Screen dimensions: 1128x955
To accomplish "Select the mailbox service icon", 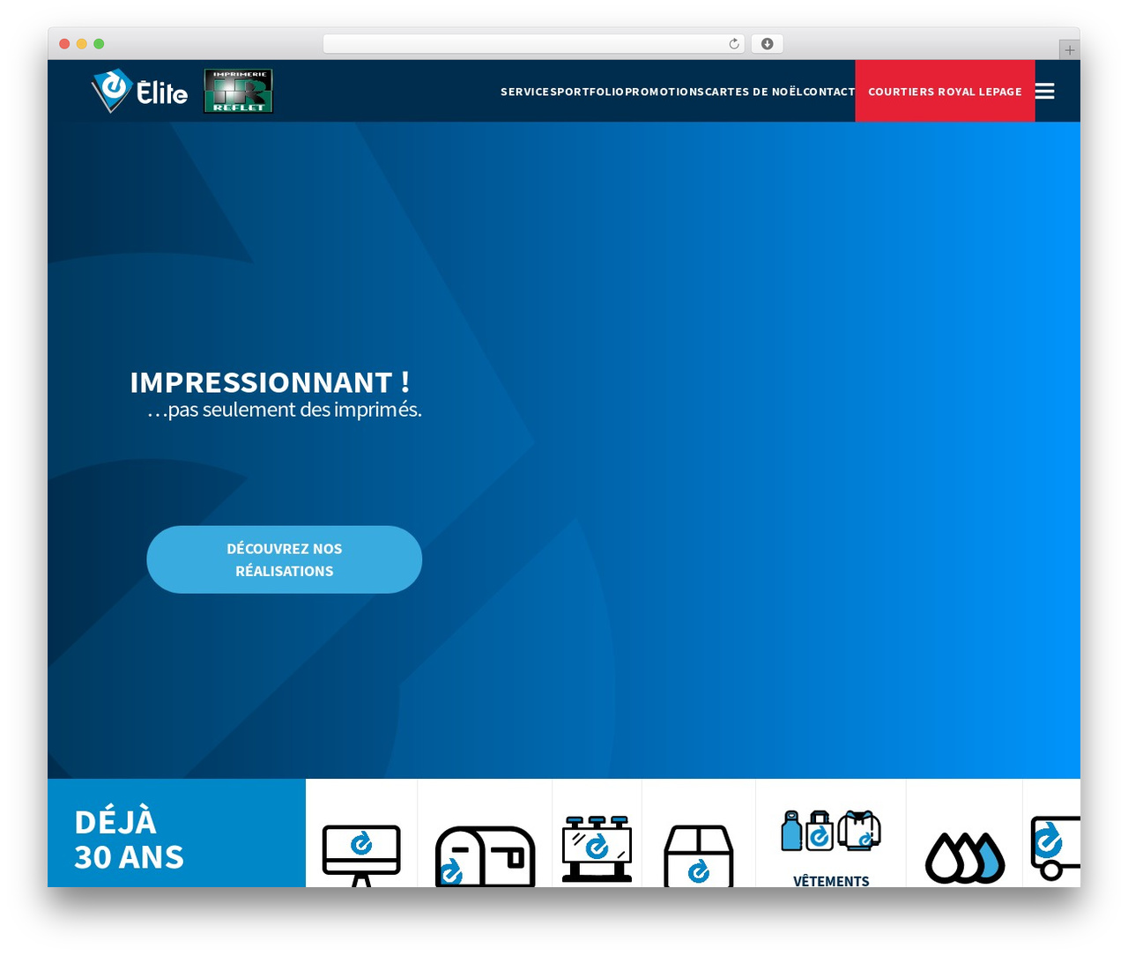I will (486, 855).
